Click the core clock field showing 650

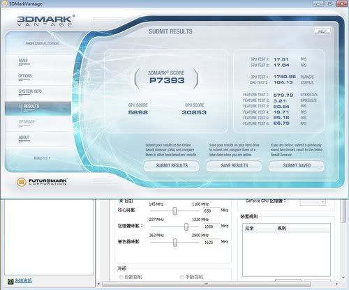(211, 211)
